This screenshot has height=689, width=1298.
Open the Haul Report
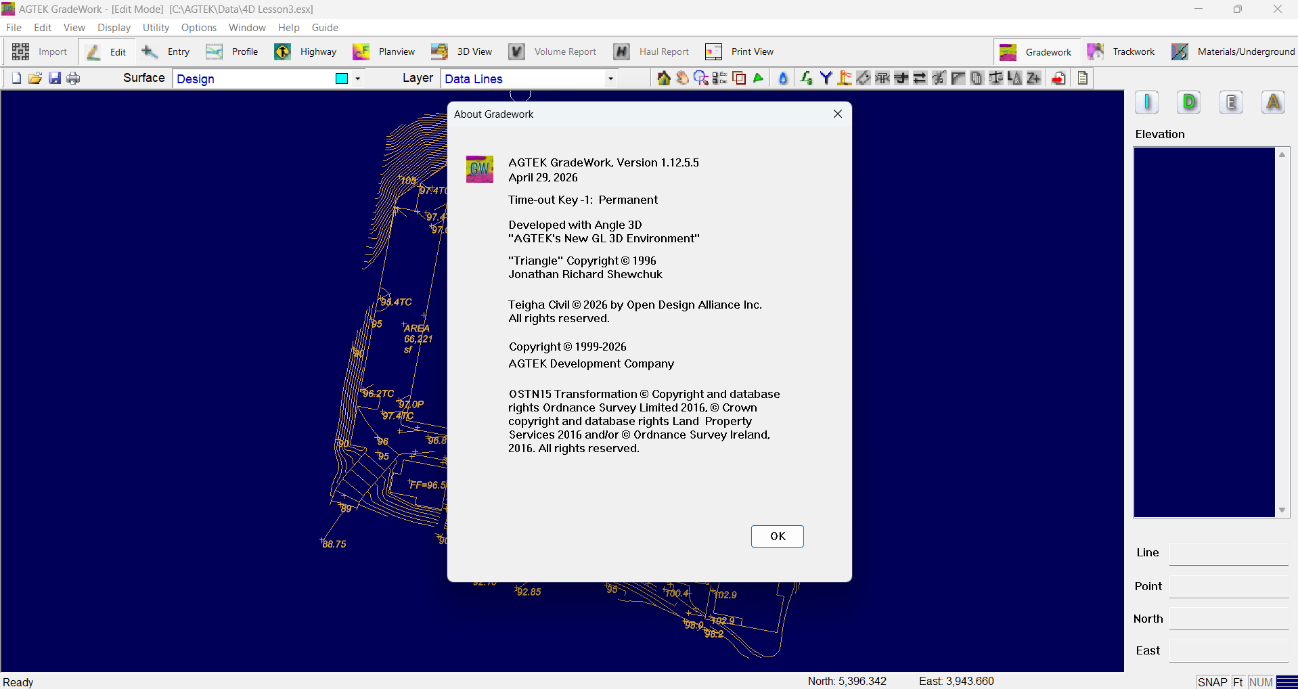(651, 51)
